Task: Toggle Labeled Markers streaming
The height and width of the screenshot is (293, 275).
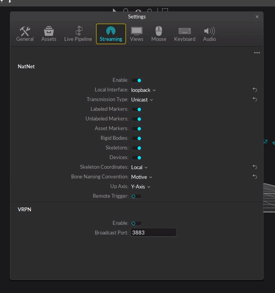Action: pyautogui.click(x=136, y=109)
